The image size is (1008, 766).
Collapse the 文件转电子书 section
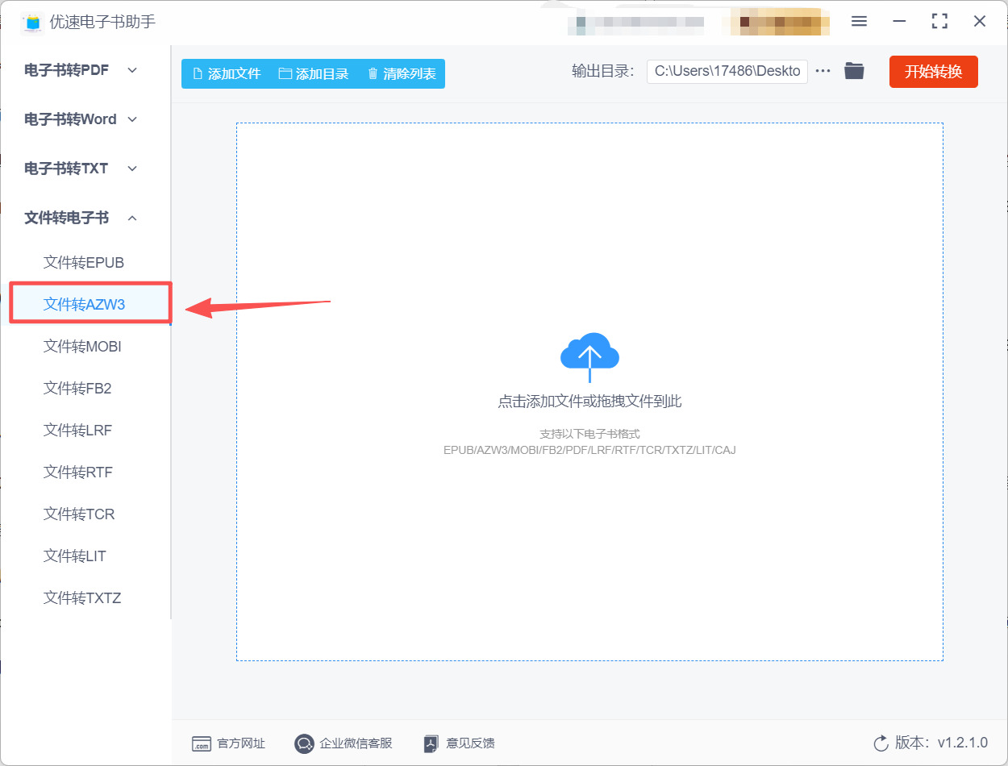click(81, 218)
